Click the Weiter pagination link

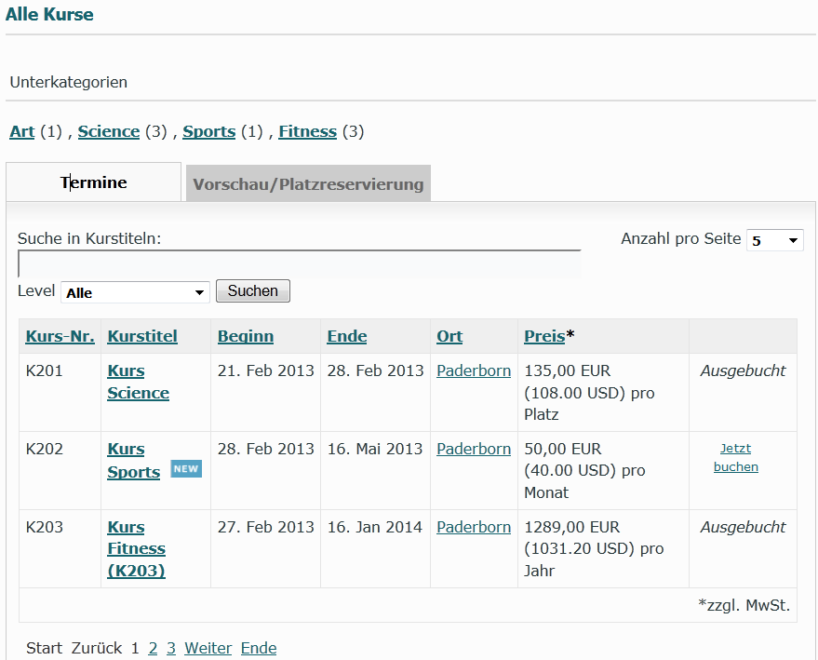coord(208,648)
